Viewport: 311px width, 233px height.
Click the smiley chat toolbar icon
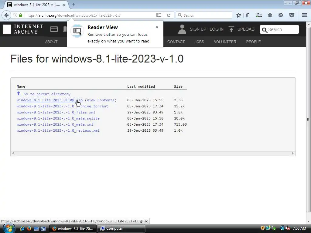coord(281,15)
